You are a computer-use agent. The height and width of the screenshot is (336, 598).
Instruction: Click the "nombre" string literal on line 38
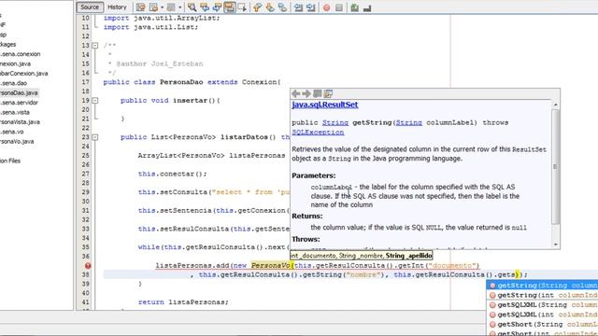(363, 274)
